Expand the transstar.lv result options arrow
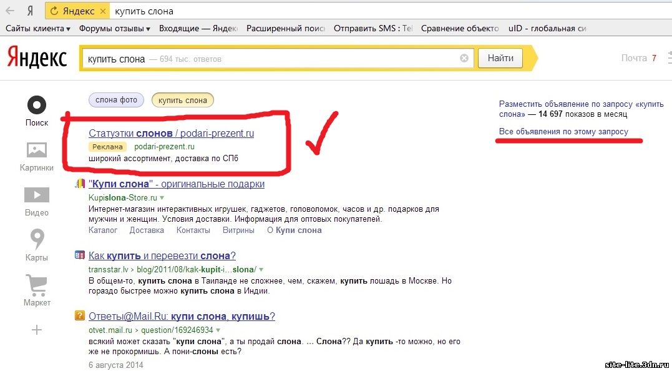Viewport: 672px width, 371px height. (261, 270)
